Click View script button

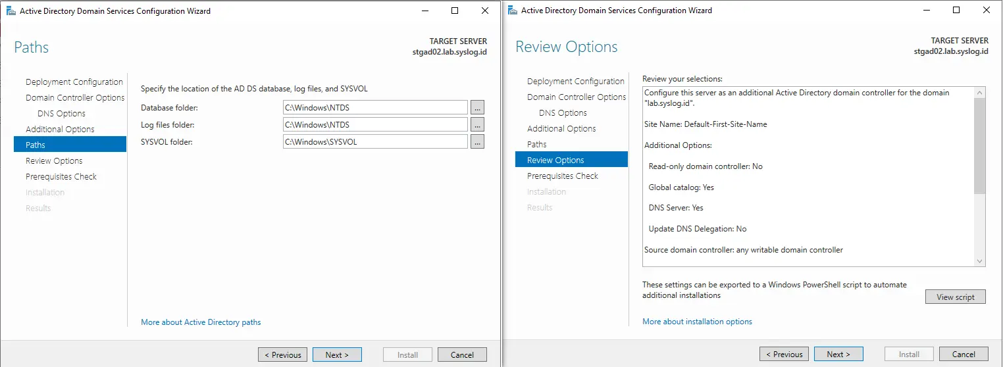pyautogui.click(x=956, y=297)
